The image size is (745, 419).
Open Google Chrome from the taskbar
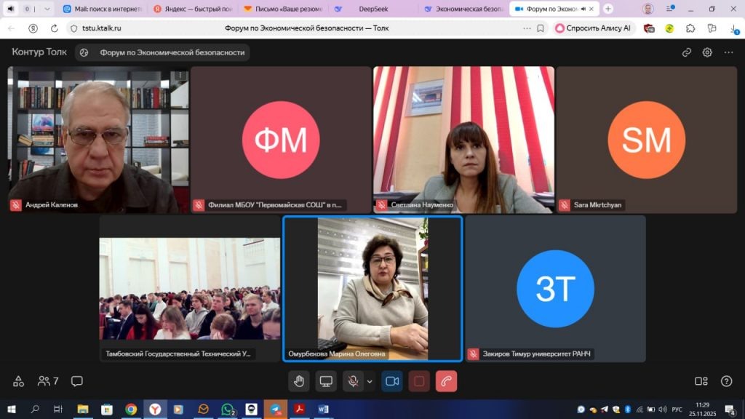(131, 409)
